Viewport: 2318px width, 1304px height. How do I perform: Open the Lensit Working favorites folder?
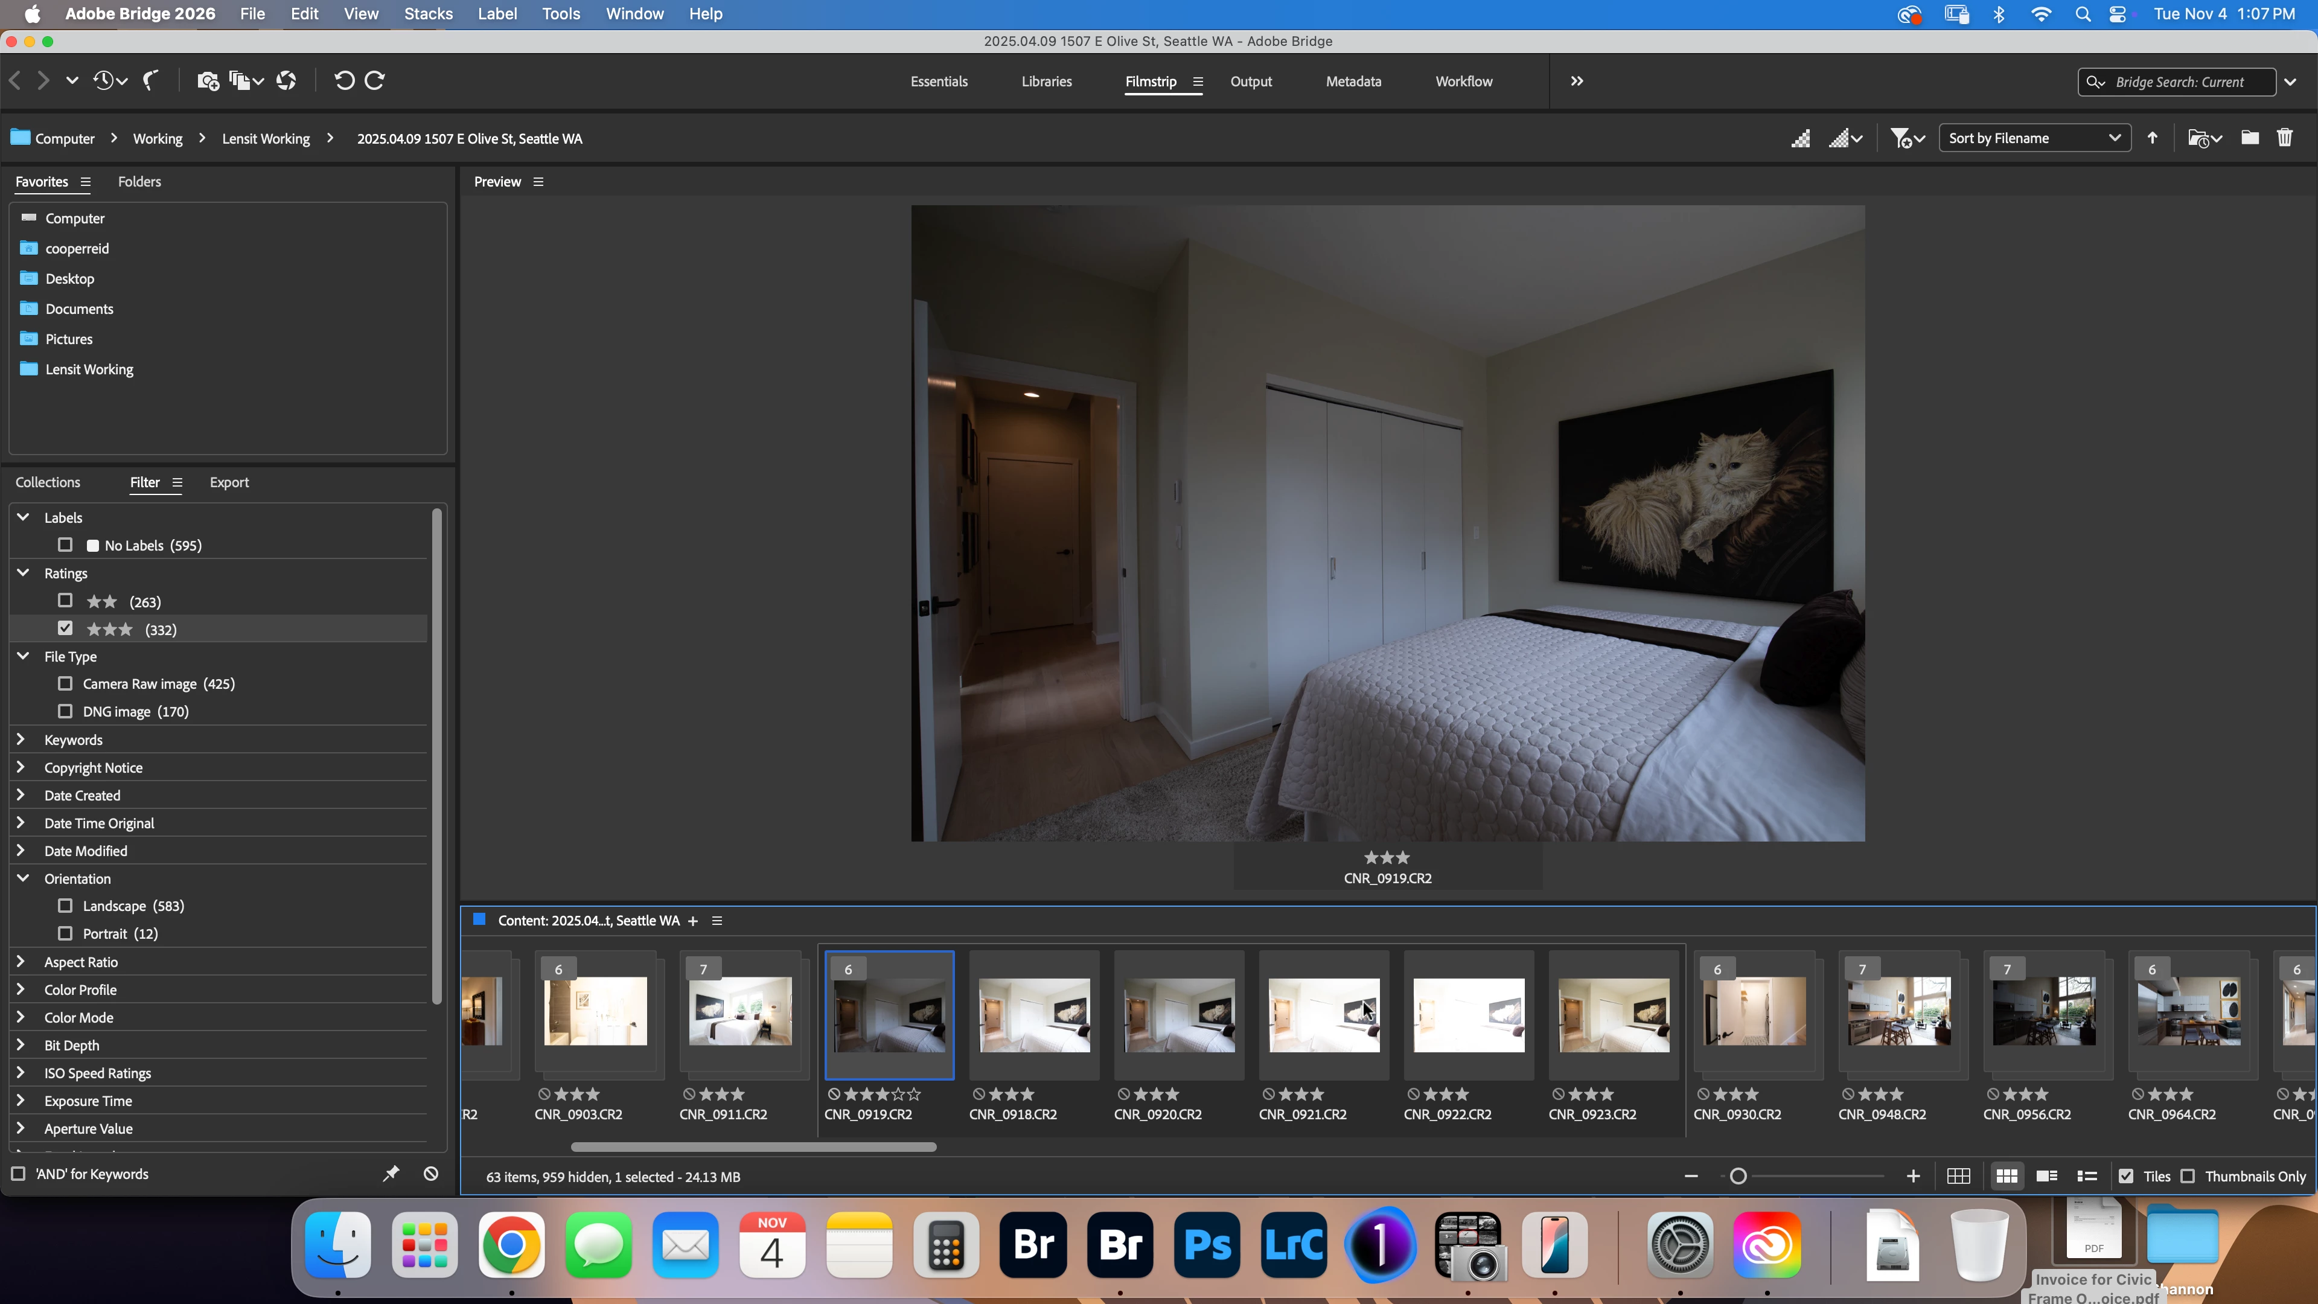(x=88, y=369)
